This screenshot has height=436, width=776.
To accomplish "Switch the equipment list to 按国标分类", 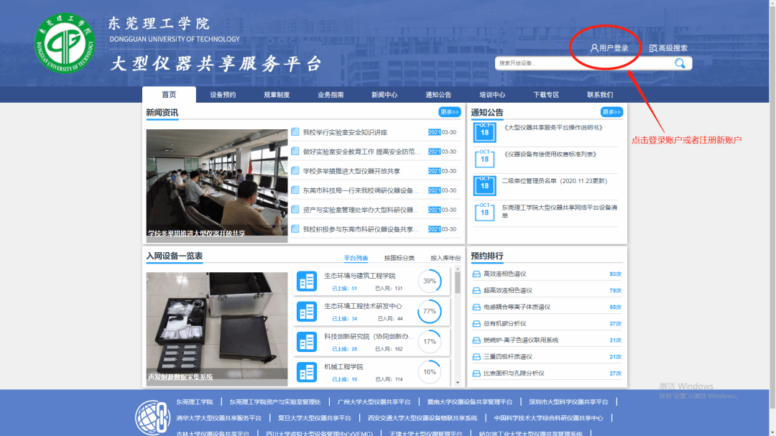I will click(399, 258).
